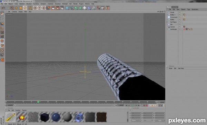The image size is (207, 125).
Task: Select the Landscape object
Action: 173,29
